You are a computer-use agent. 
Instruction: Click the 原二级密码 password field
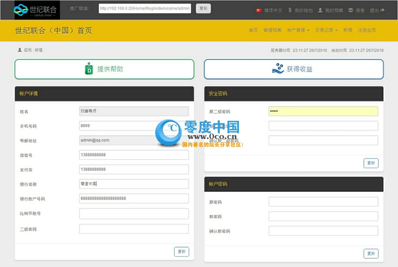pos(324,111)
